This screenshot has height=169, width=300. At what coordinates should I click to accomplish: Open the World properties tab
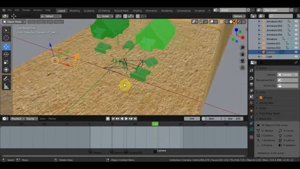(251, 103)
